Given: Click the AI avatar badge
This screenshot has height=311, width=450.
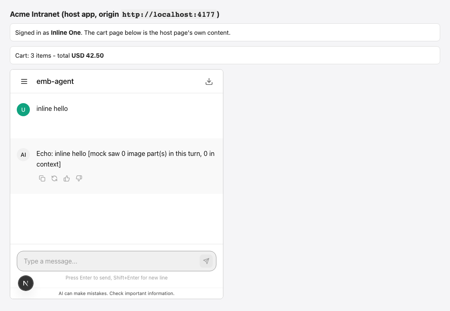Looking at the screenshot, I should [x=23, y=155].
